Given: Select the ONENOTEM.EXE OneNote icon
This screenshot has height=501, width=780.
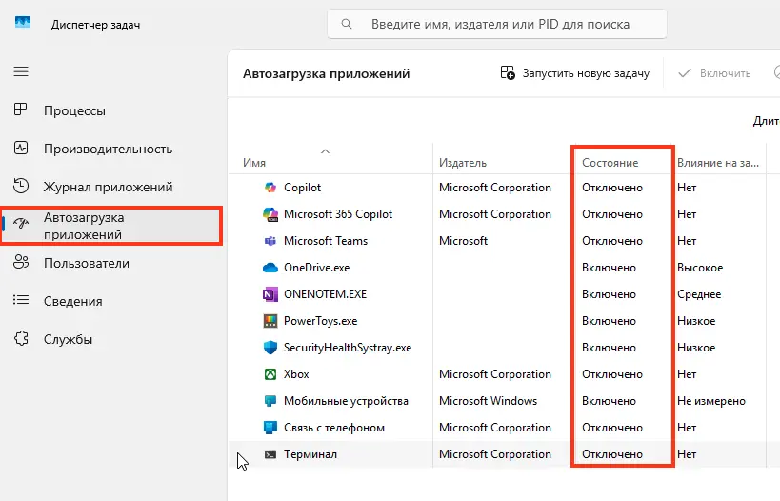Looking at the screenshot, I should pyautogui.click(x=269, y=294).
